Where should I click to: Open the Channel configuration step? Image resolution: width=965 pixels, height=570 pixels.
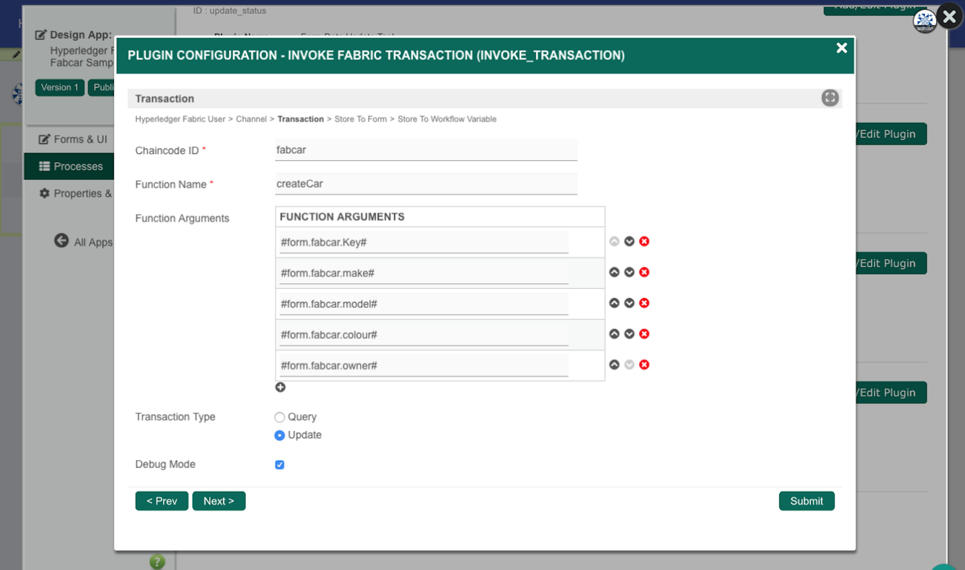251,119
